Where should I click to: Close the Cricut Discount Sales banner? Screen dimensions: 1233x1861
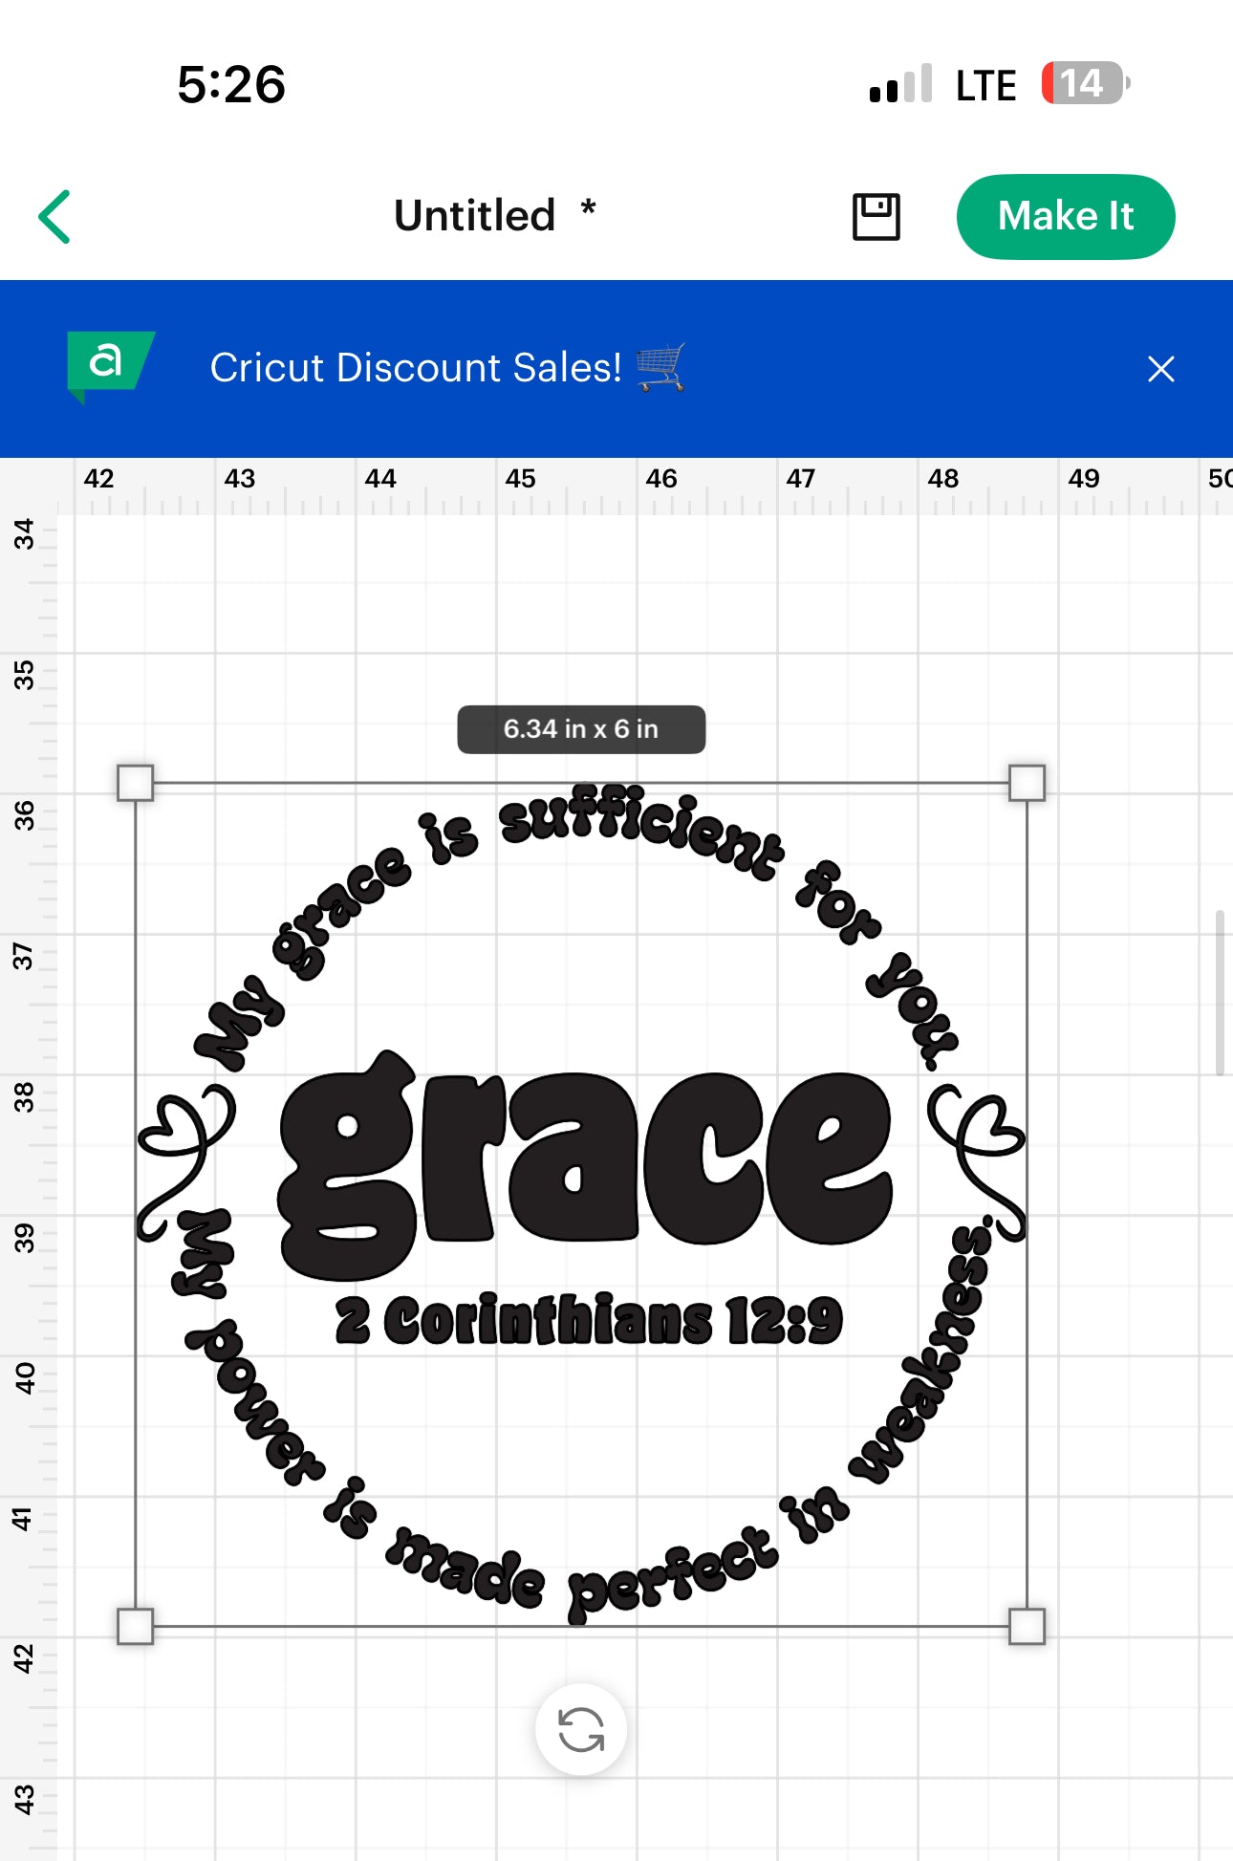pyautogui.click(x=1160, y=369)
